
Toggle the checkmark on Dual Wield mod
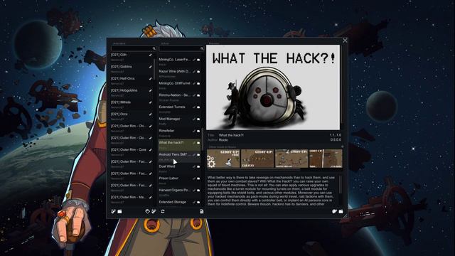coord(194,167)
